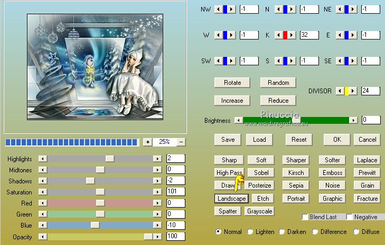Click the Opacity right arrow

pyautogui.click(x=157, y=237)
